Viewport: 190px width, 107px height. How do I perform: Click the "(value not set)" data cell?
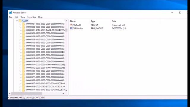pos(118,25)
